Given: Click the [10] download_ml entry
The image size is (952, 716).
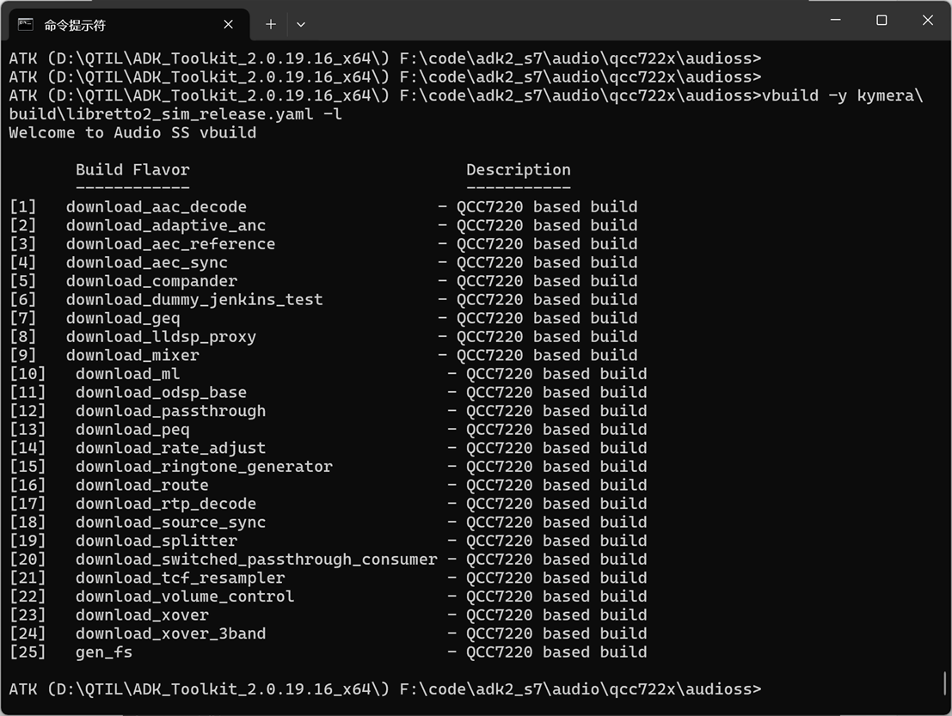Looking at the screenshot, I should (x=127, y=374).
